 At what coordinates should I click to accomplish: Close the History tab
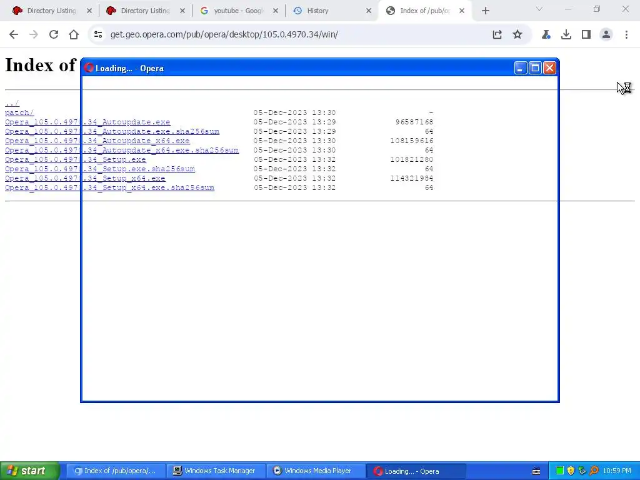coord(369,11)
